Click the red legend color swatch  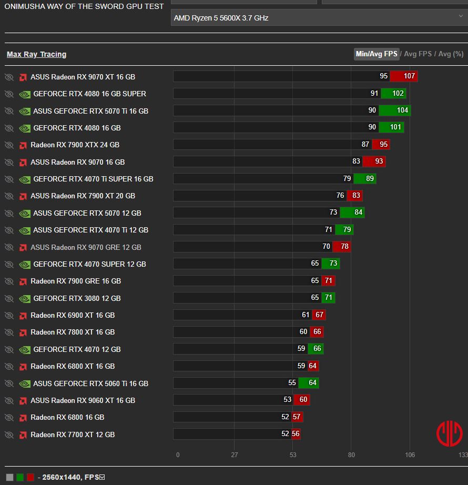click(30, 477)
